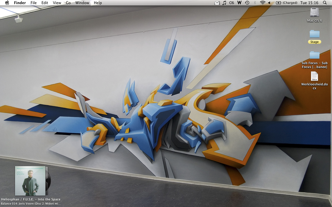Click the Mac OS X drive label

pyautogui.click(x=314, y=21)
